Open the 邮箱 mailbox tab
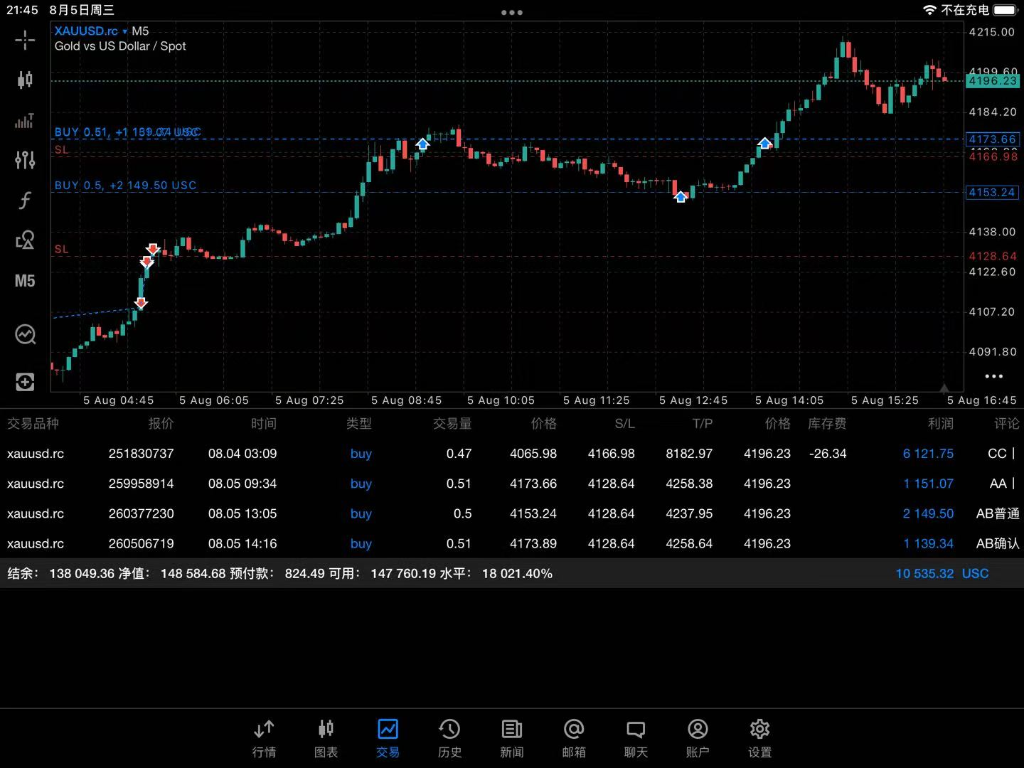 pyautogui.click(x=574, y=739)
